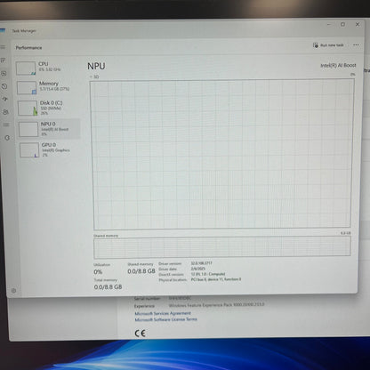The height and width of the screenshot is (370, 370).
Task: Select NPU 0 Intel AI Boost entry
Action: [49, 128]
